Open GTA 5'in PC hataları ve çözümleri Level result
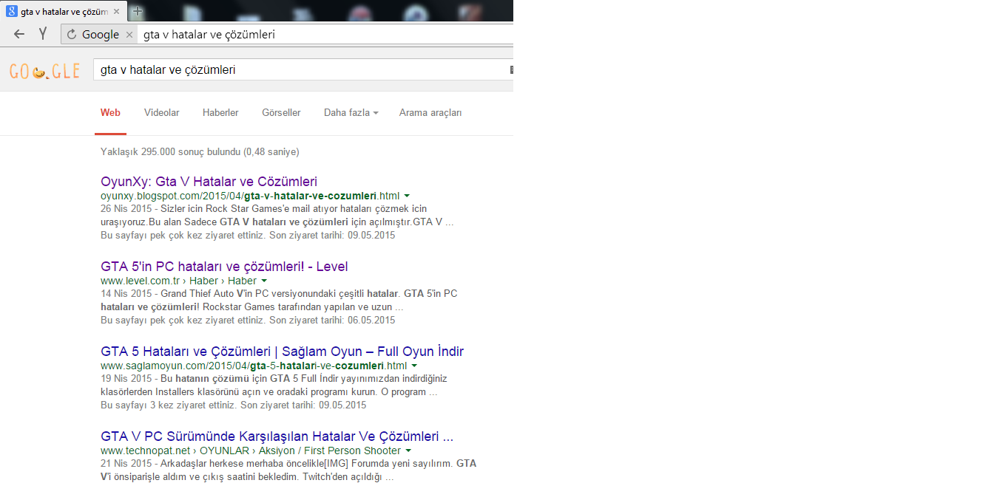The image size is (1000, 483). coord(224,267)
